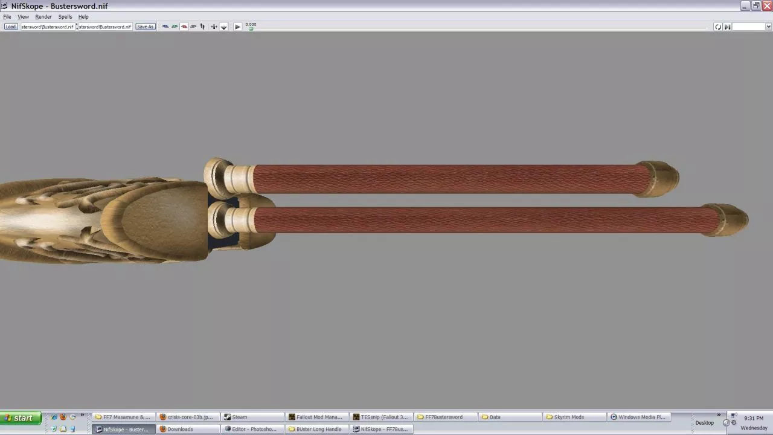Open Skyrim Mods folder taskbar item
This screenshot has width=773, height=435.
click(x=575, y=417)
